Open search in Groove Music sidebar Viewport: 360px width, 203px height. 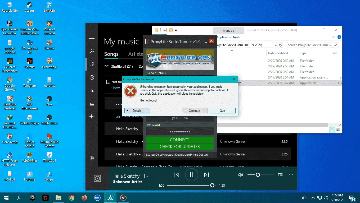click(92, 51)
